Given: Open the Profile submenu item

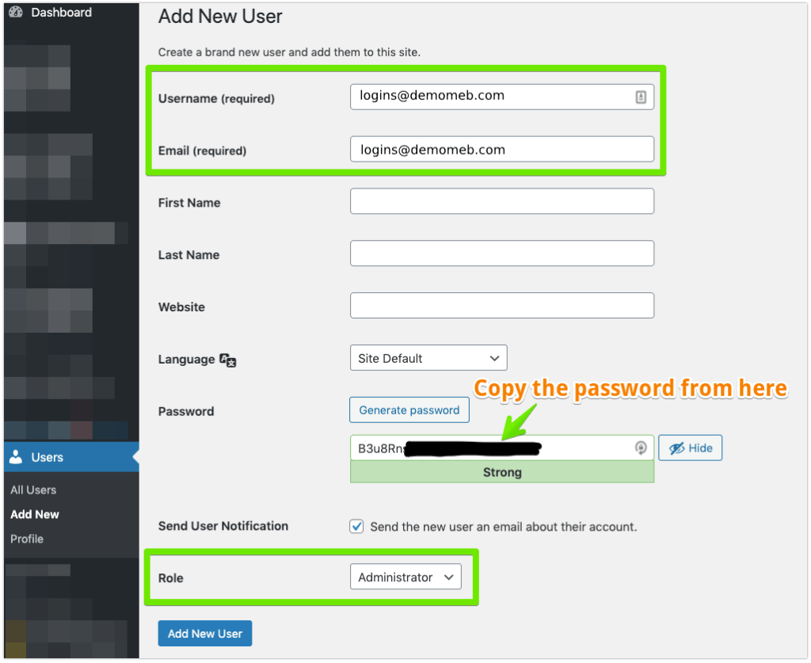Looking at the screenshot, I should pyautogui.click(x=27, y=539).
